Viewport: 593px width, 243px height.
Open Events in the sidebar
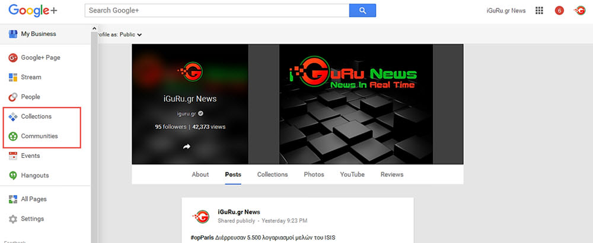(30, 156)
